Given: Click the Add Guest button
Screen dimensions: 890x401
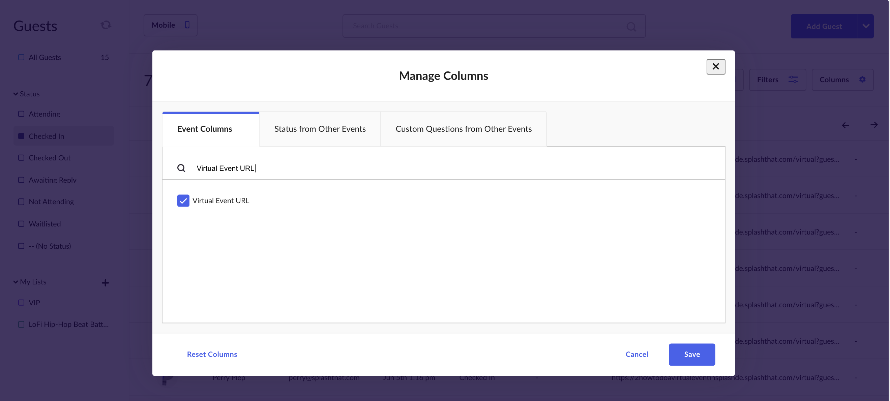Looking at the screenshot, I should (x=824, y=26).
